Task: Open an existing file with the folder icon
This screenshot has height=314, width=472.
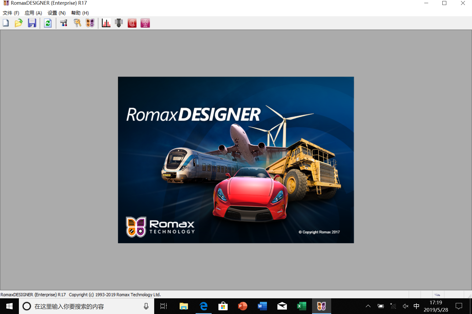Action: point(19,23)
